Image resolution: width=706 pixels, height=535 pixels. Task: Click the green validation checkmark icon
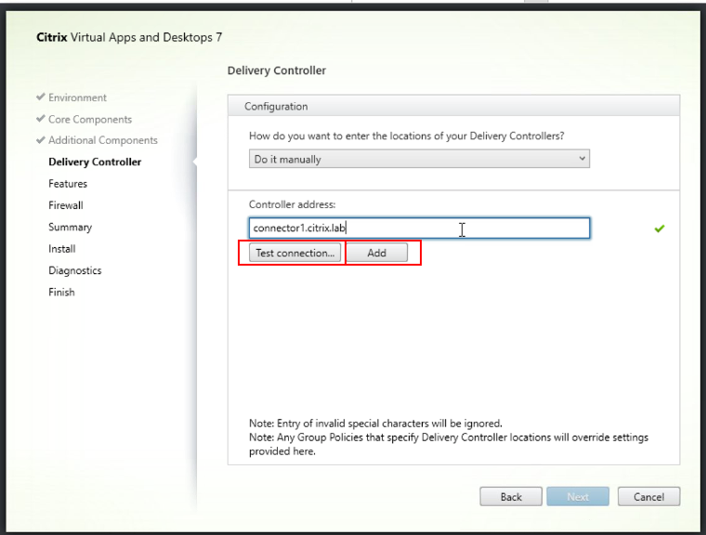(660, 228)
